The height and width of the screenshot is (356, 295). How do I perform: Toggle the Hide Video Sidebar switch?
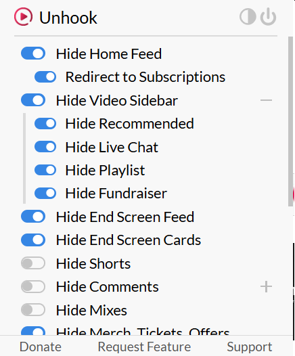tap(33, 100)
